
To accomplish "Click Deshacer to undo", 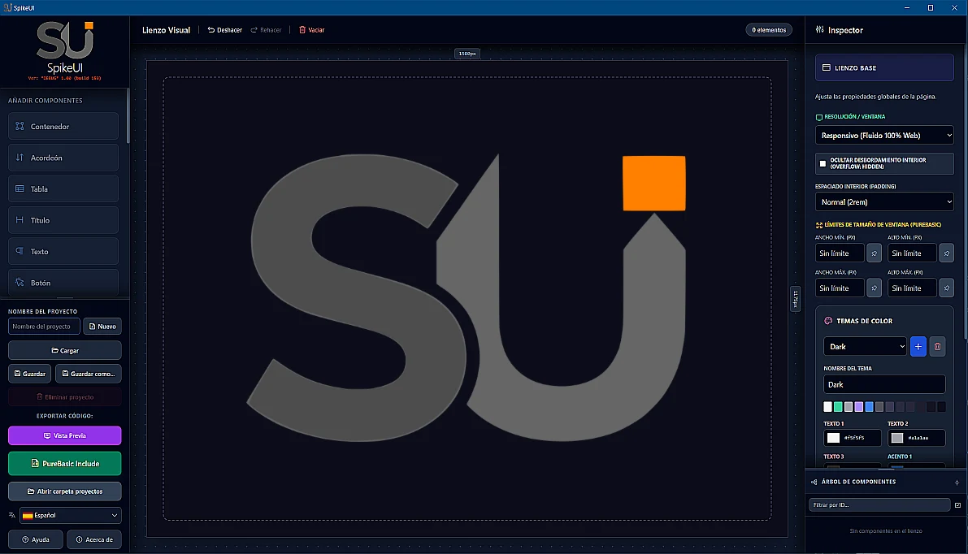I will tap(224, 29).
